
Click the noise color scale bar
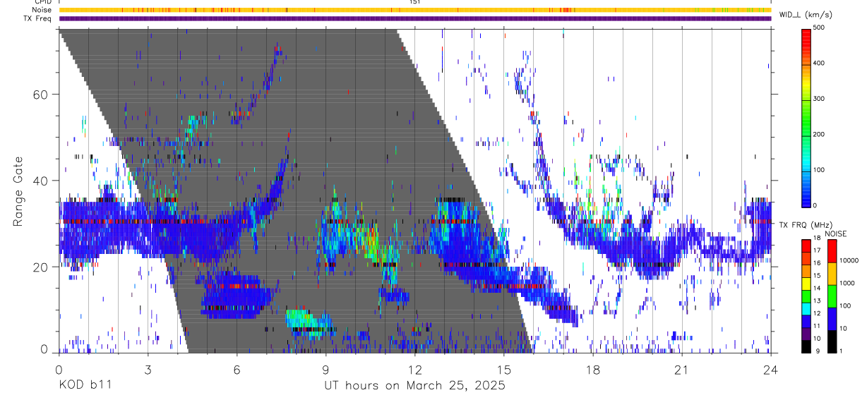click(x=832, y=296)
